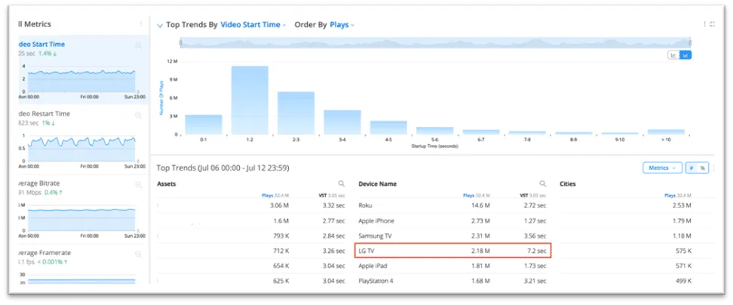Click the magnifier icon beside Video Restart Time
The width and height of the screenshot is (733, 305).
click(138, 116)
